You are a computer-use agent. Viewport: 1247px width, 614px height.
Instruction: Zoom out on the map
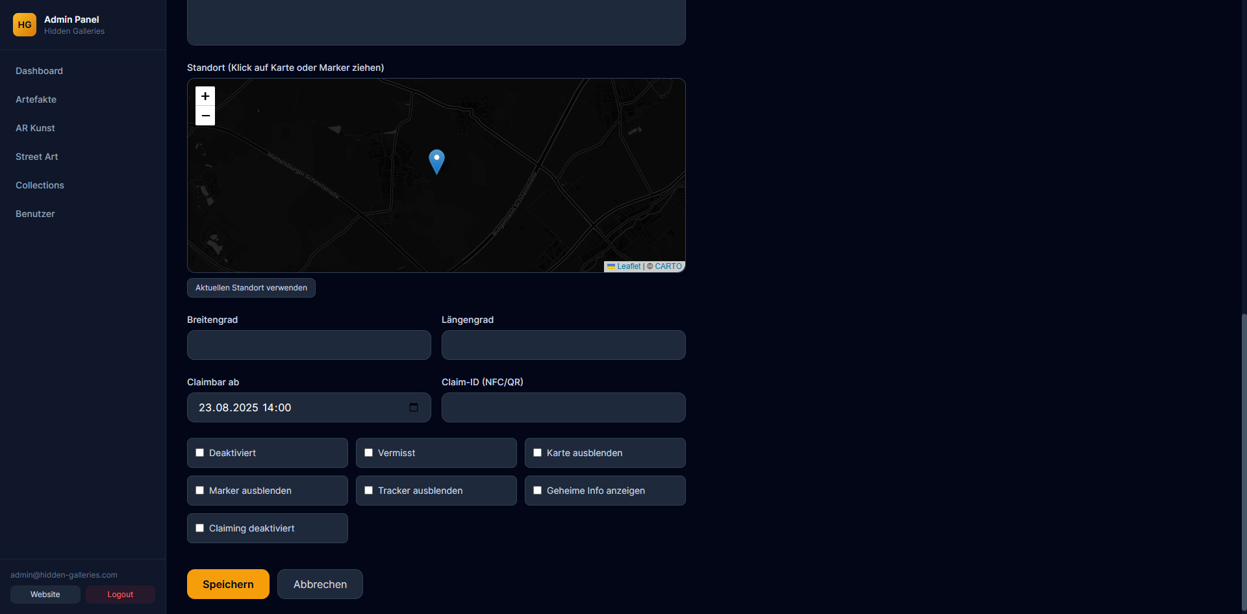click(x=205, y=116)
